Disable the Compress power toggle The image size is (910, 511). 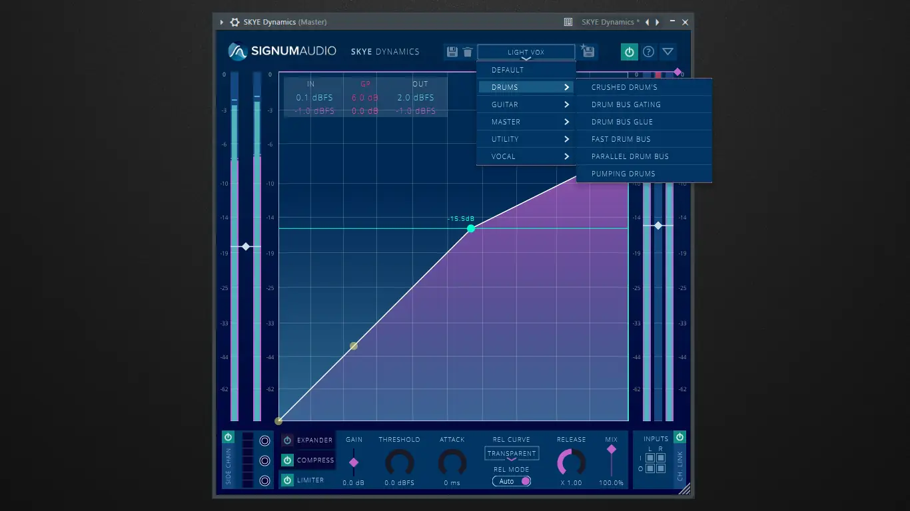(287, 460)
